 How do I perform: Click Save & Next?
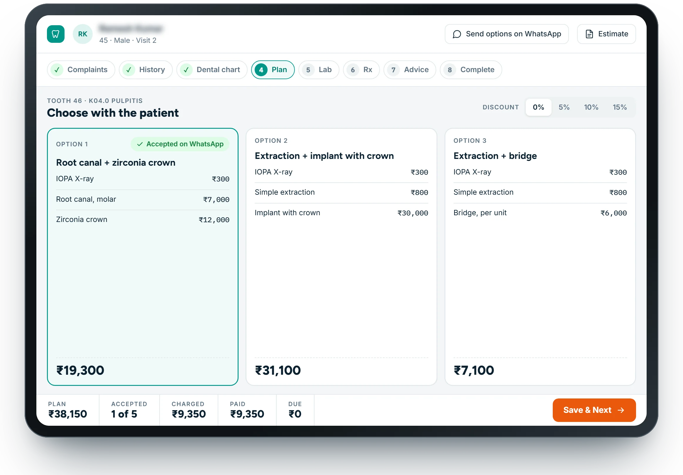click(594, 410)
